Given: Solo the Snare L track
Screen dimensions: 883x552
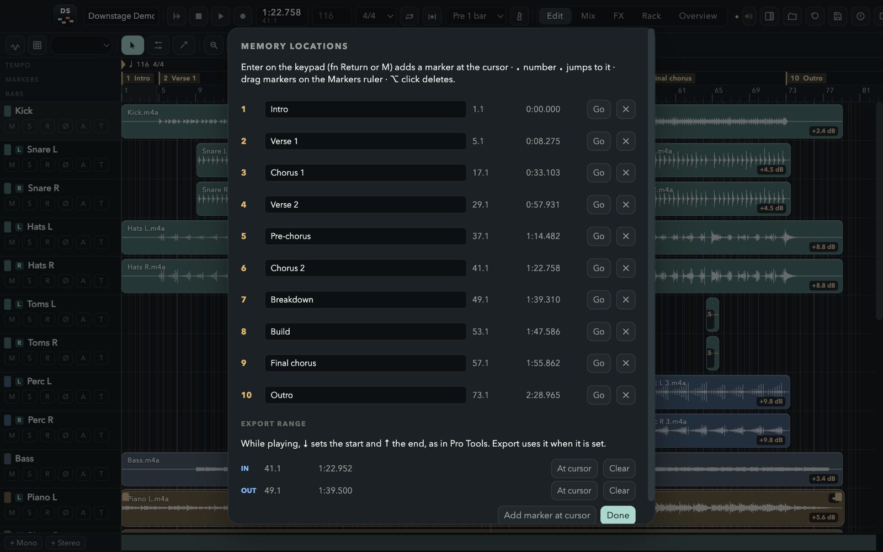Looking at the screenshot, I should click(x=29, y=164).
